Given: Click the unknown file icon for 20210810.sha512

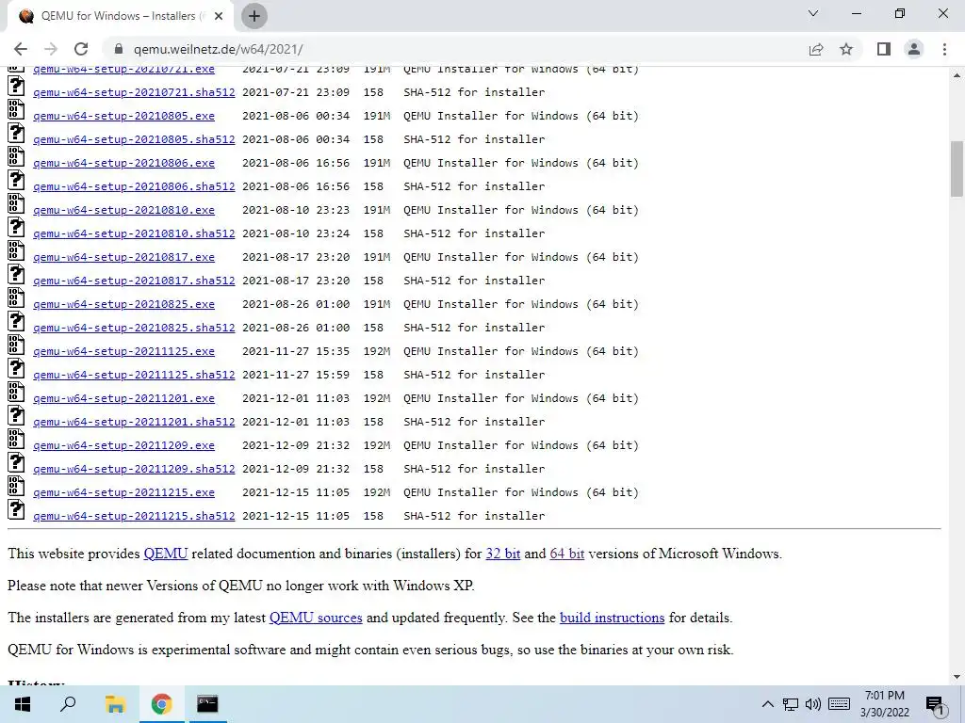Looking at the screenshot, I should point(16,227).
